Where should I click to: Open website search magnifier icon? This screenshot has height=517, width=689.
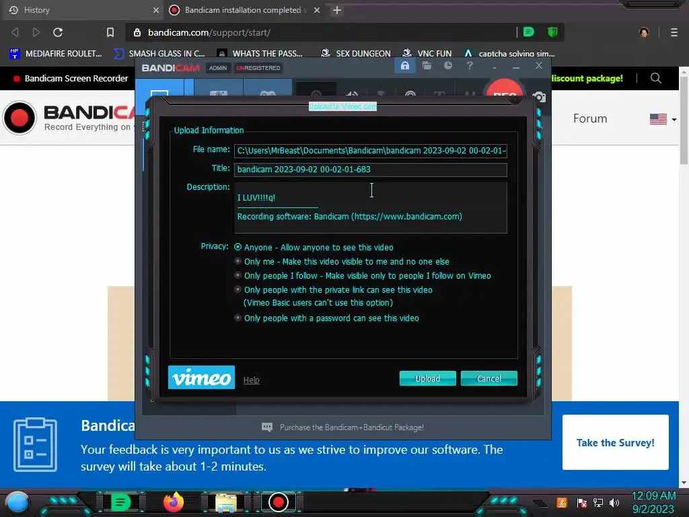tap(655, 78)
